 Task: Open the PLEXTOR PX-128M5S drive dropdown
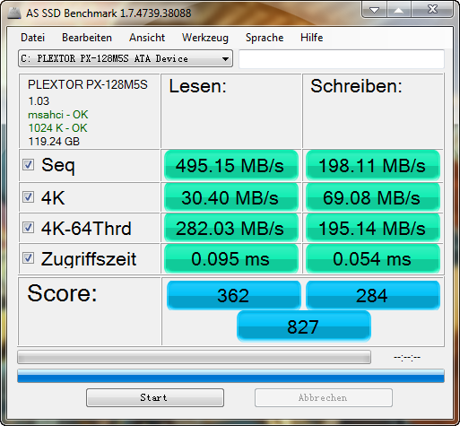tap(126, 58)
